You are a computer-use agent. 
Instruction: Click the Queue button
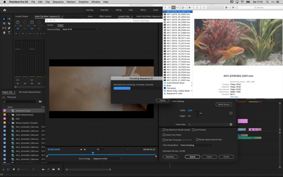point(192,157)
